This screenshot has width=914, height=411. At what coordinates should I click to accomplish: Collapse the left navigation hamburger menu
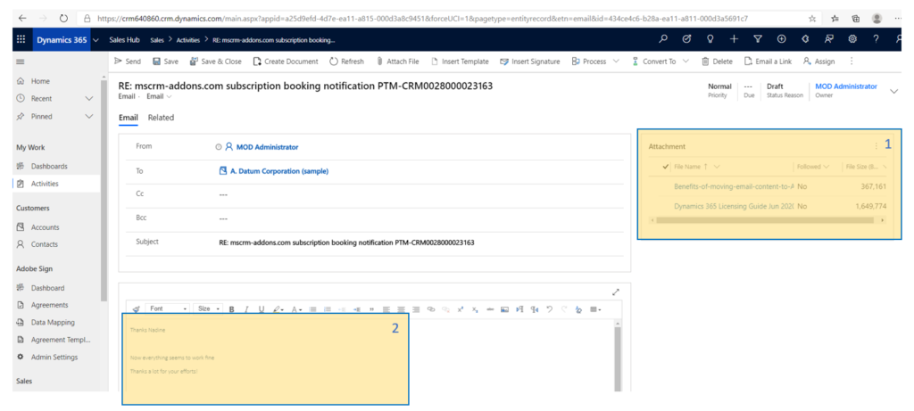click(x=21, y=62)
